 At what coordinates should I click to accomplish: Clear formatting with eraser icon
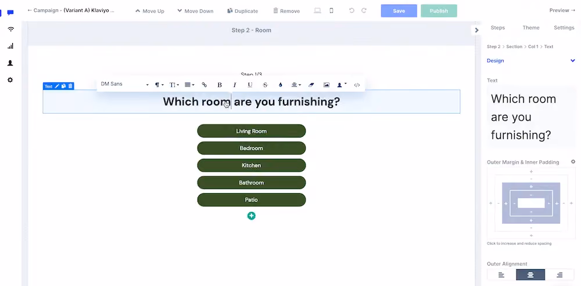point(311,85)
